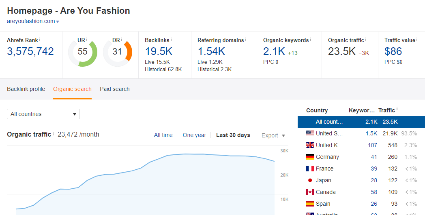
Task: Click the Traffic value info icon
Action: tap(417, 39)
